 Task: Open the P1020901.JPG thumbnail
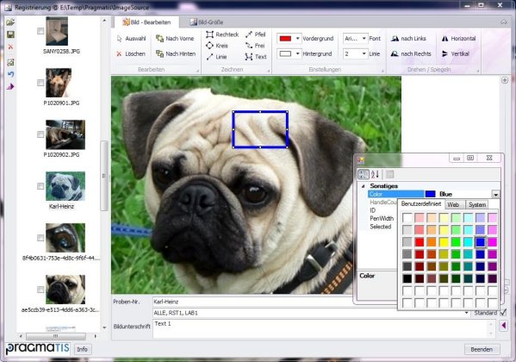(x=59, y=83)
